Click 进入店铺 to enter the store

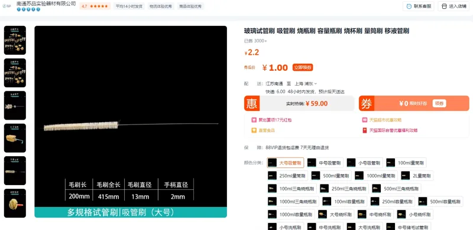[x=453, y=6]
